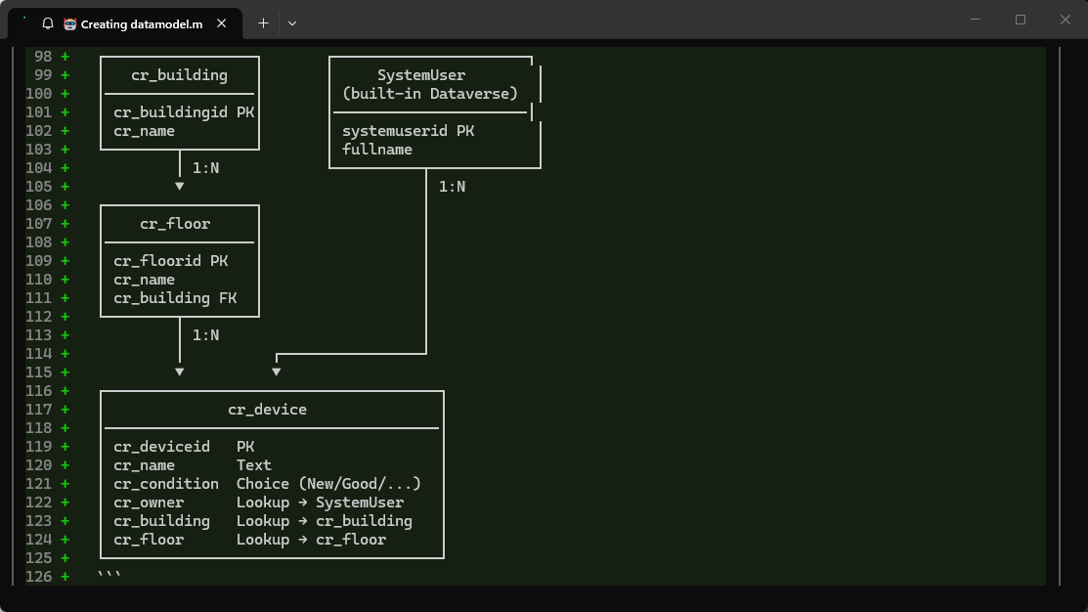Close the terminal window
This screenshot has width=1088, height=612.
(1066, 20)
